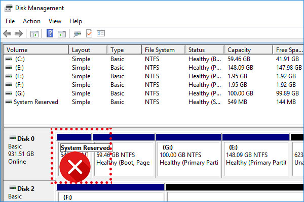Click the 148.09 GB capacity cell in list
The image size is (304, 202).
[240, 68]
